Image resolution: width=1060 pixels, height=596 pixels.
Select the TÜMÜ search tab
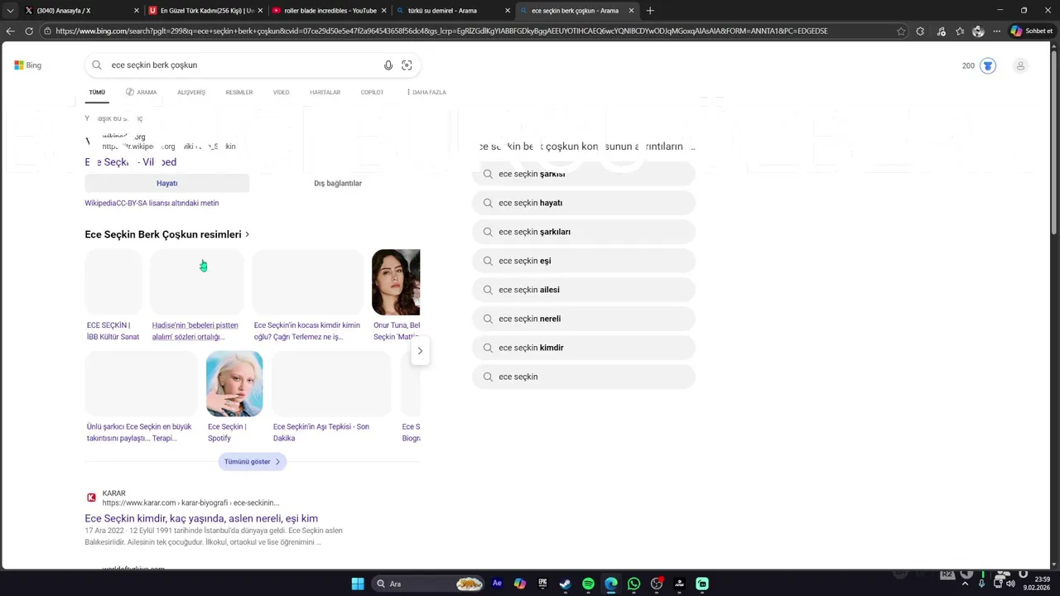(x=97, y=93)
